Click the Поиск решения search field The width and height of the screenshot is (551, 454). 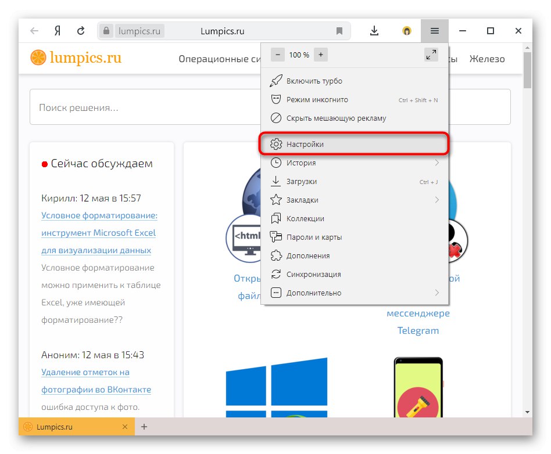pyautogui.click(x=116, y=107)
